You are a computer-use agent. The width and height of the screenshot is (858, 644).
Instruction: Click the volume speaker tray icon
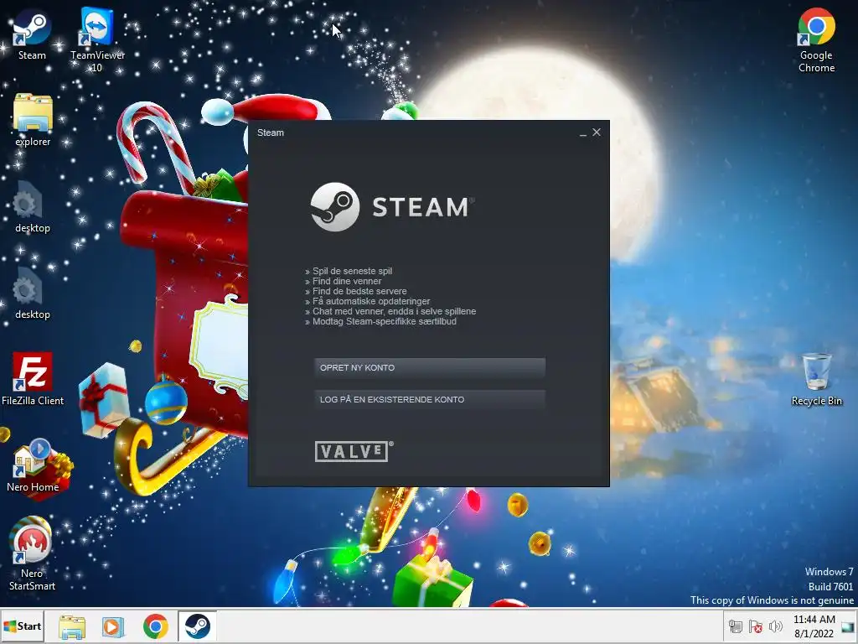pos(775,626)
